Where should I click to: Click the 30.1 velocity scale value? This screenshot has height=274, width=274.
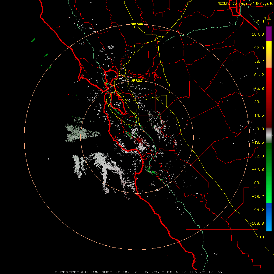tap(259, 102)
